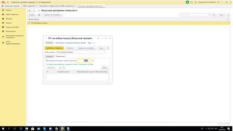Open Финансовый результат и контроллинг section
Viewport: 233px width, 131px height.
pos(15,37)
